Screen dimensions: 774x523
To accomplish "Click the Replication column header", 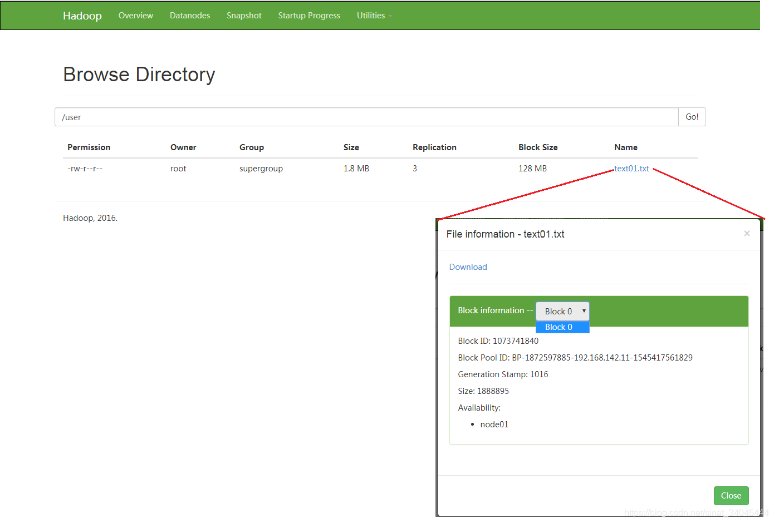I will click(434, 147).
